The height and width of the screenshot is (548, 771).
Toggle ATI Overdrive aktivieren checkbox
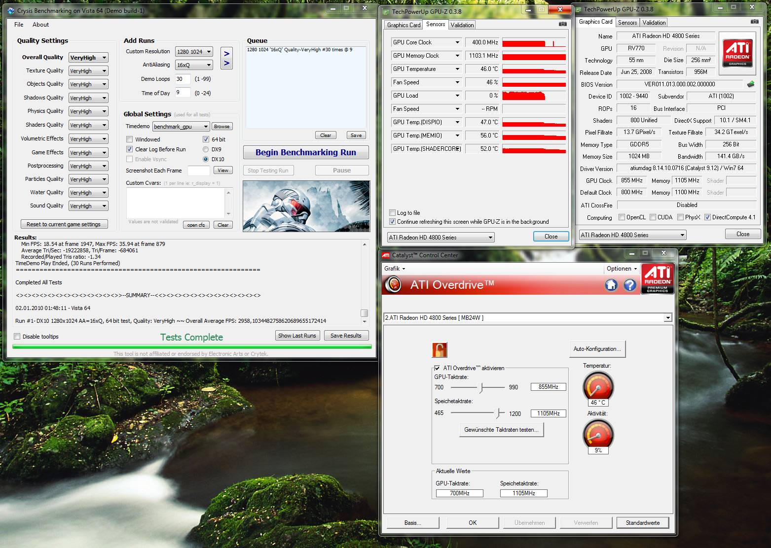tap(437, 368)
